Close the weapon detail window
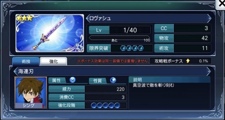The height and width of the screenshot is (120, 225). [x=221, y=4]
